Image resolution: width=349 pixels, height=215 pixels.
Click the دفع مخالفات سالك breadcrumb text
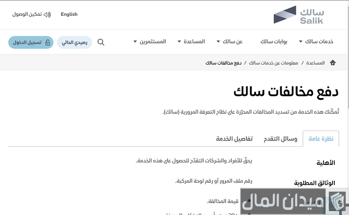(x=223, y=63)
